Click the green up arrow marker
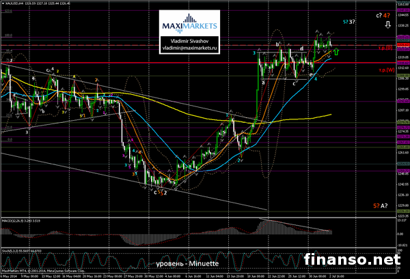Screen dimensions: 410x279 [x=336, y=50]
